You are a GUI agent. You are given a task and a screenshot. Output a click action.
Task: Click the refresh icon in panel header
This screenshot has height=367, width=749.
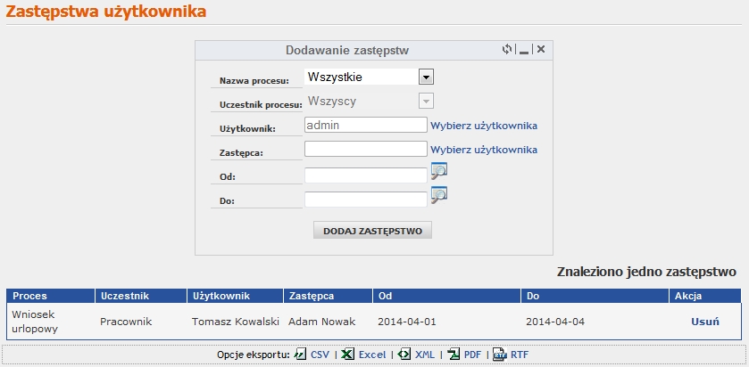[507, 49]
